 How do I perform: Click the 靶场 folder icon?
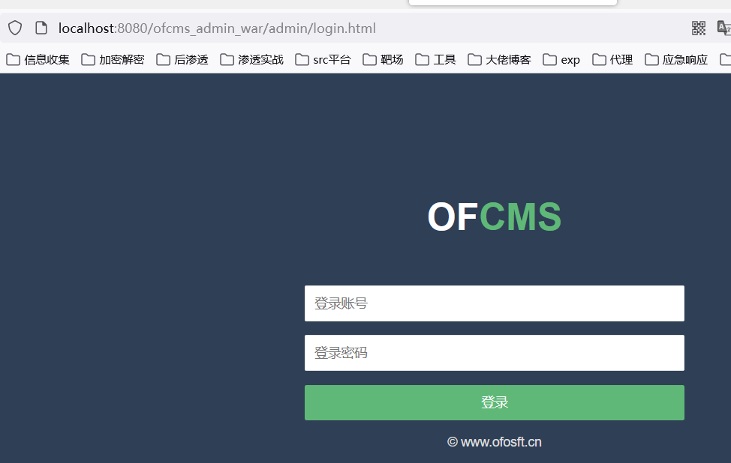pos(369,60)
